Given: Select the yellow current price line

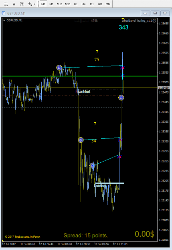Looking at the screenshot, I should pos(80,88).
